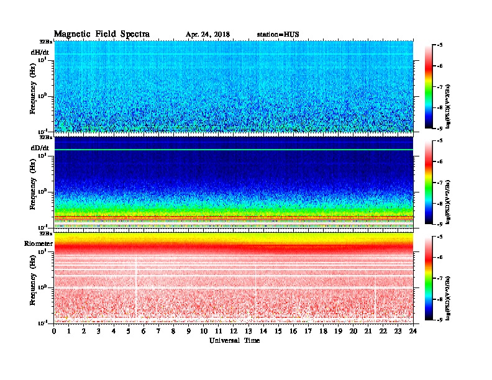Click hour tick label "3" on time axis
This screenshot has height=380, width=492.
tap(99, 331)
